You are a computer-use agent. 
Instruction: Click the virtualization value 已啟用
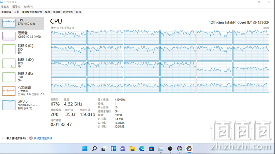[x=118, y=115]
